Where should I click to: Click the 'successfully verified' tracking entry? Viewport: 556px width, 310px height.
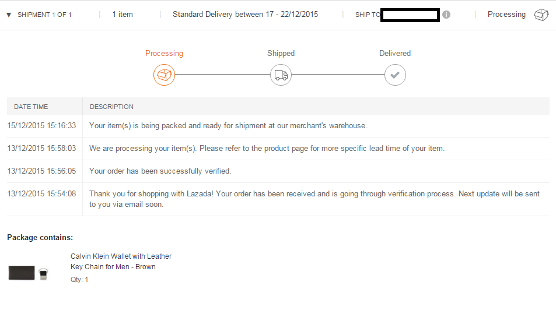click(x=160, y=171)
